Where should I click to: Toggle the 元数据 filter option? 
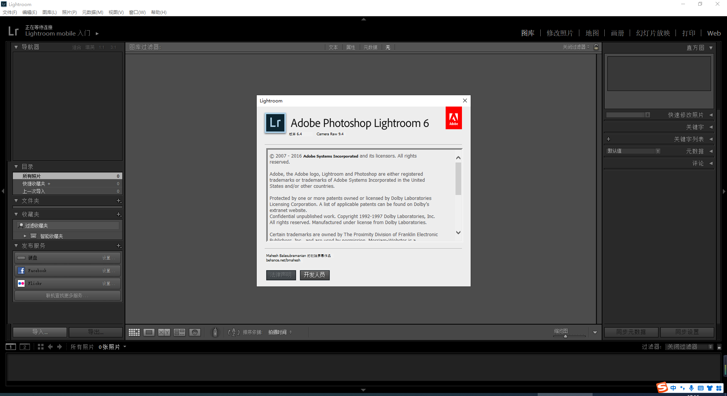coord(370,47)
